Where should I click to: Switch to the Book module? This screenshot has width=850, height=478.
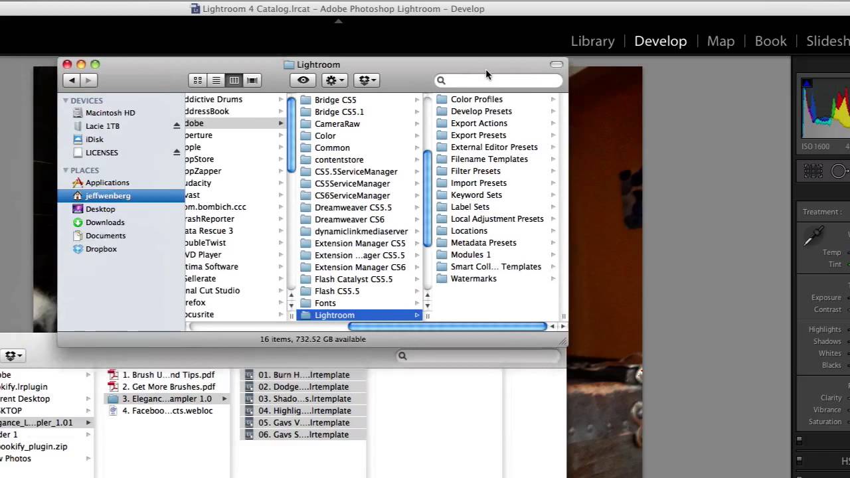770,41
